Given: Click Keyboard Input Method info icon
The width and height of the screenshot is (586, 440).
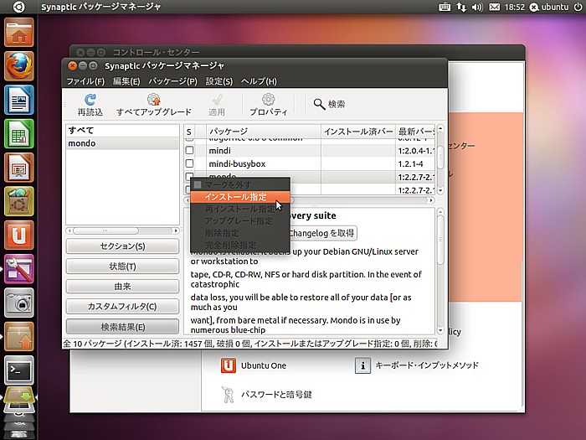Looking at the screenshot, I should pyautogui.click(x=362, y=365).
